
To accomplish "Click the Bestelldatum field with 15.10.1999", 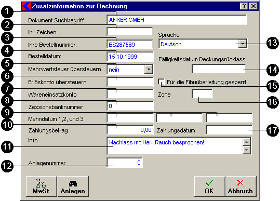I will 130,57.
